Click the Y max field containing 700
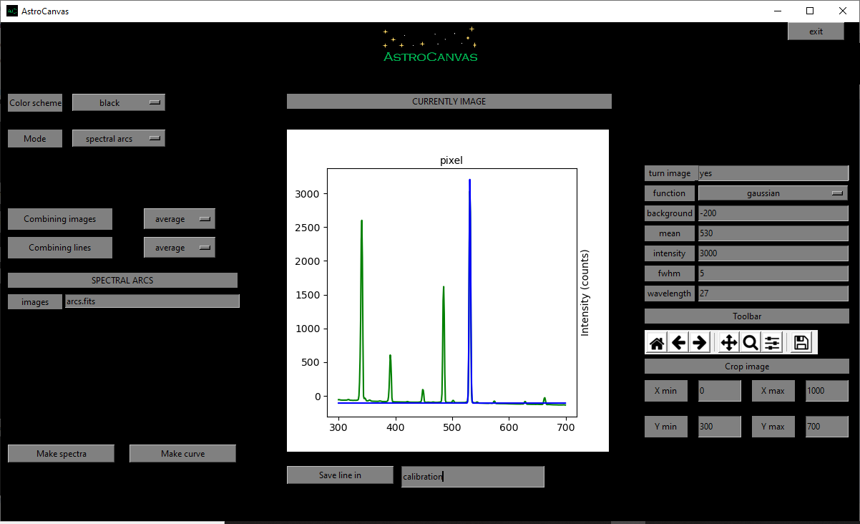860x524 pixels. [827, 427]
